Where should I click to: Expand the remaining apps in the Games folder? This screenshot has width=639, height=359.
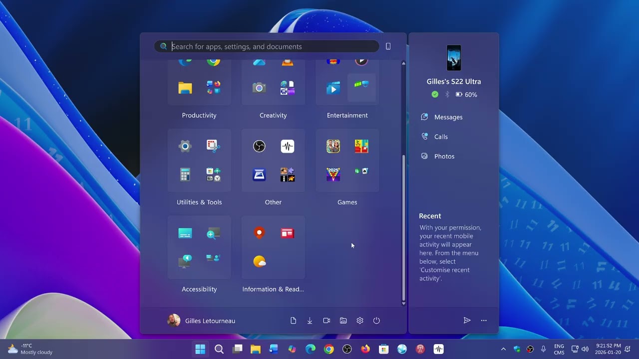tap(361, 172)
